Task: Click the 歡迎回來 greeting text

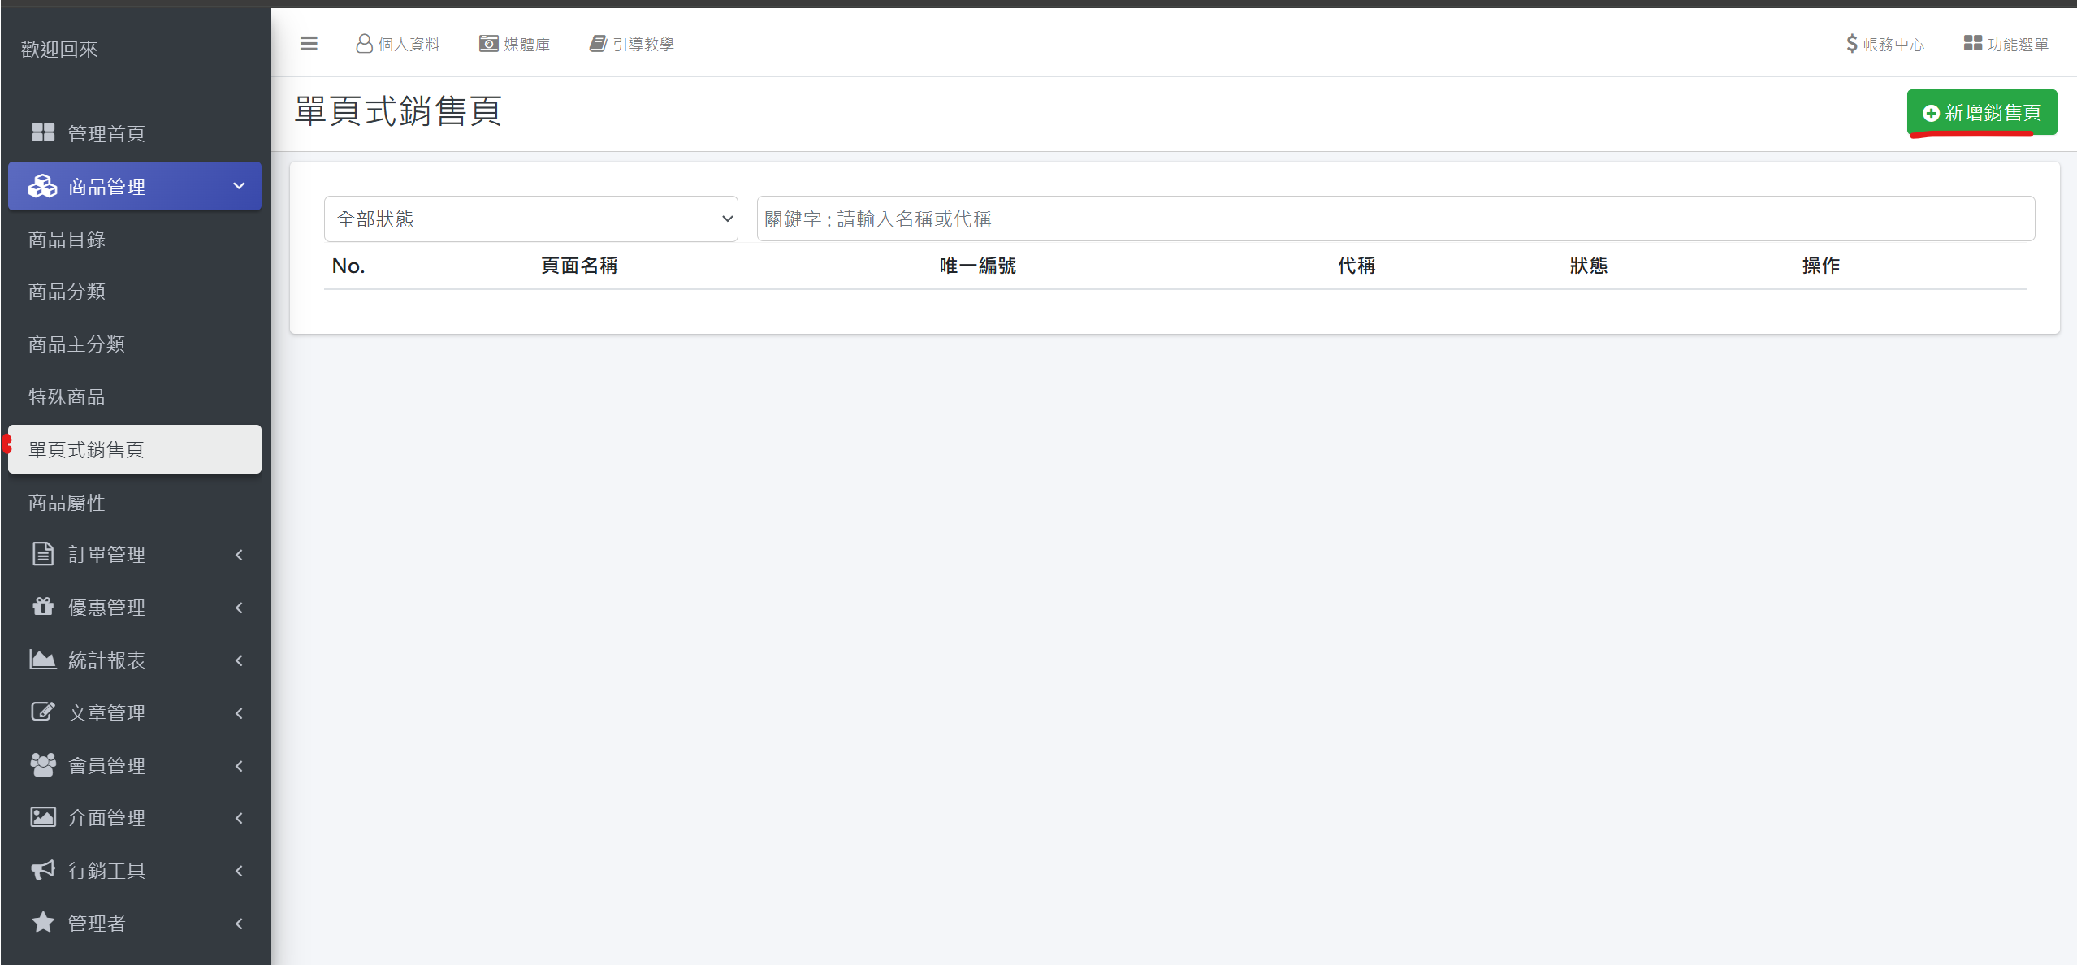Action: tap(59, 50)
